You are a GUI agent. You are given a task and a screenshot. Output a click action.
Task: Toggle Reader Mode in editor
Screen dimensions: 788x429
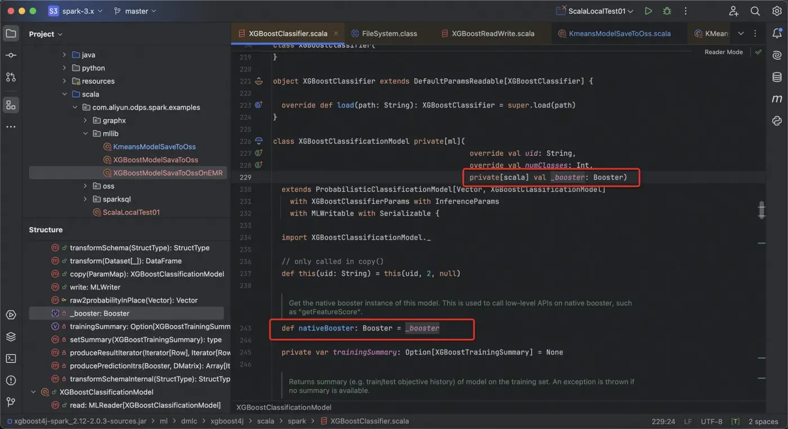tap(724, 52)
